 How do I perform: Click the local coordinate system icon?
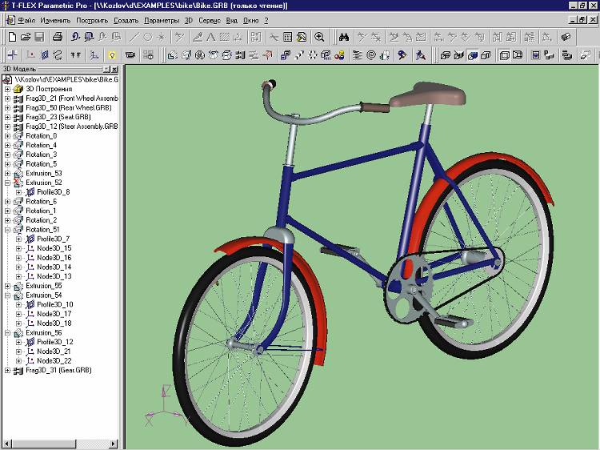coord(94,55)
